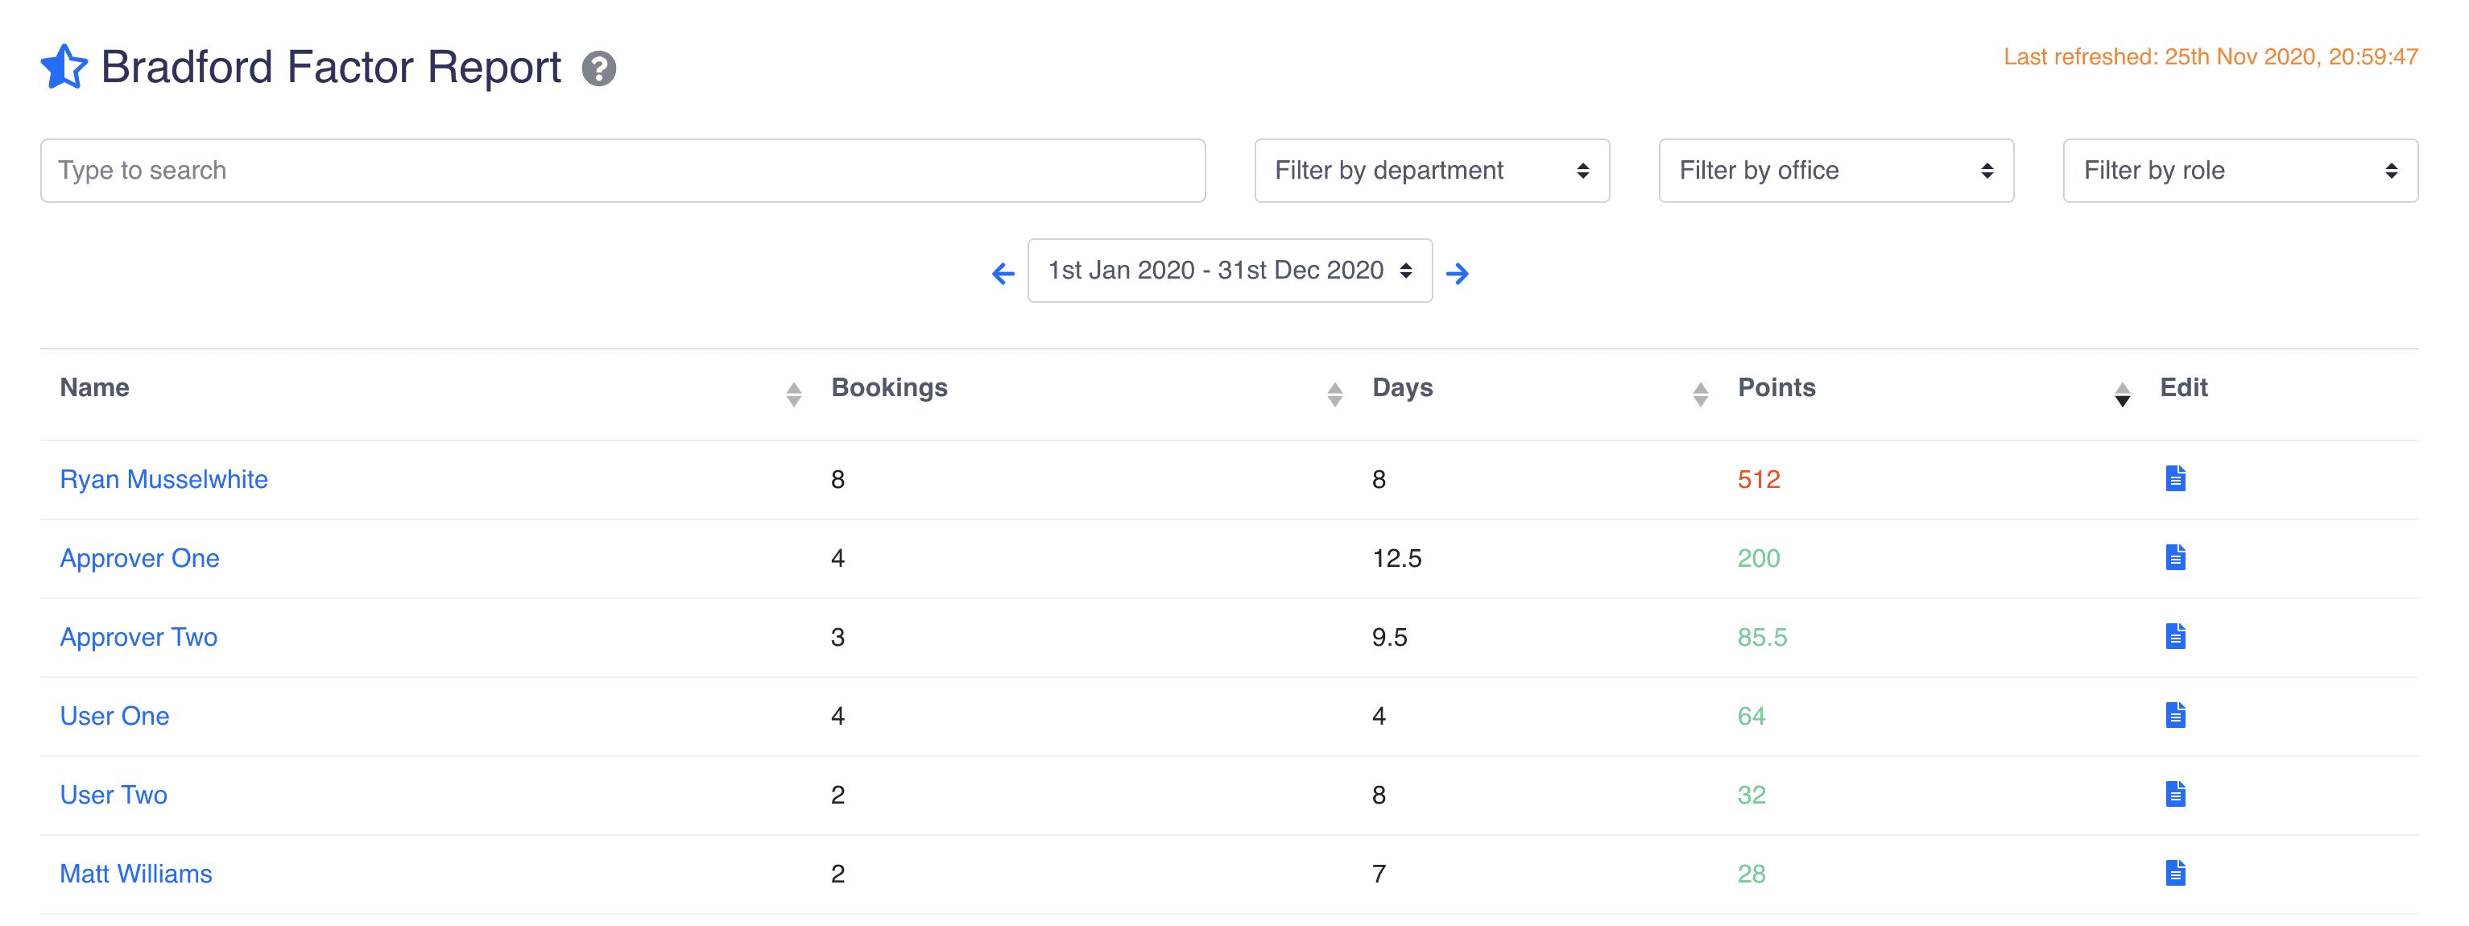The image size is (2469, 926).
Task: Go to previous date range arrow
Action: click(x=1003, y=273)
